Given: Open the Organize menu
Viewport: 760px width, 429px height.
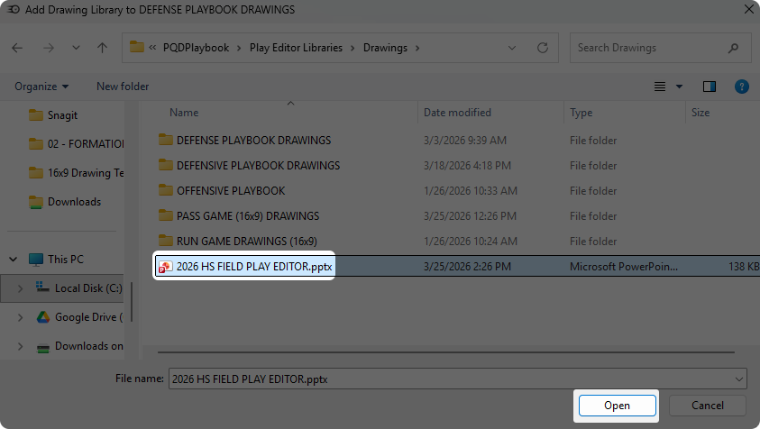Looking at the screenshot, I should click(x=41, y=87).
